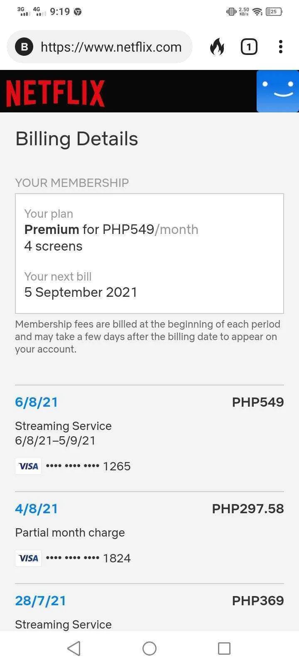Tap the Android recent apps square
The height and width of the screenshot is (666, 299).
coord(224,648)
